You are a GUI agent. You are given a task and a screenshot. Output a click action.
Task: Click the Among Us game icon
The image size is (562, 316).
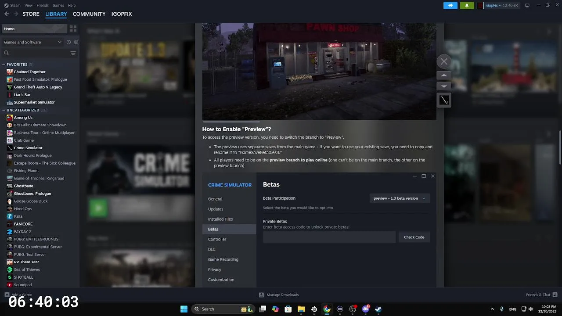(x=10, y=118)
